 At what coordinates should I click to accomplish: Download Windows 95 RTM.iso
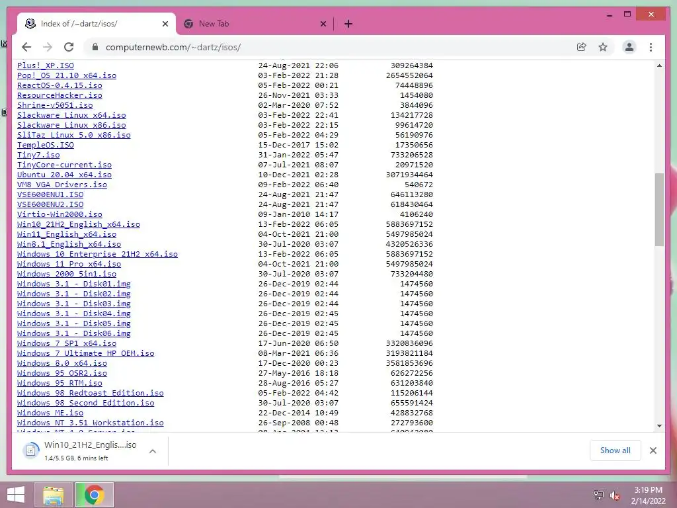(60, 384)
